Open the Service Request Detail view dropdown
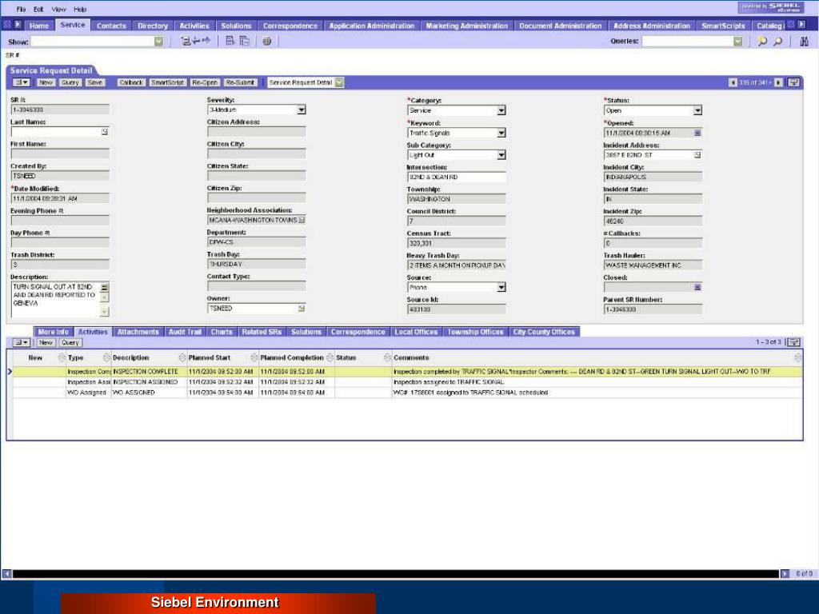This screenshot has height=614, width=819. pos(339,82)
